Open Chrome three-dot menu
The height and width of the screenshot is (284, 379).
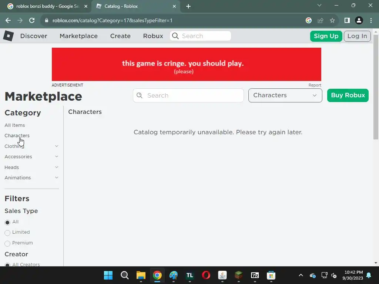coord(371,21)
